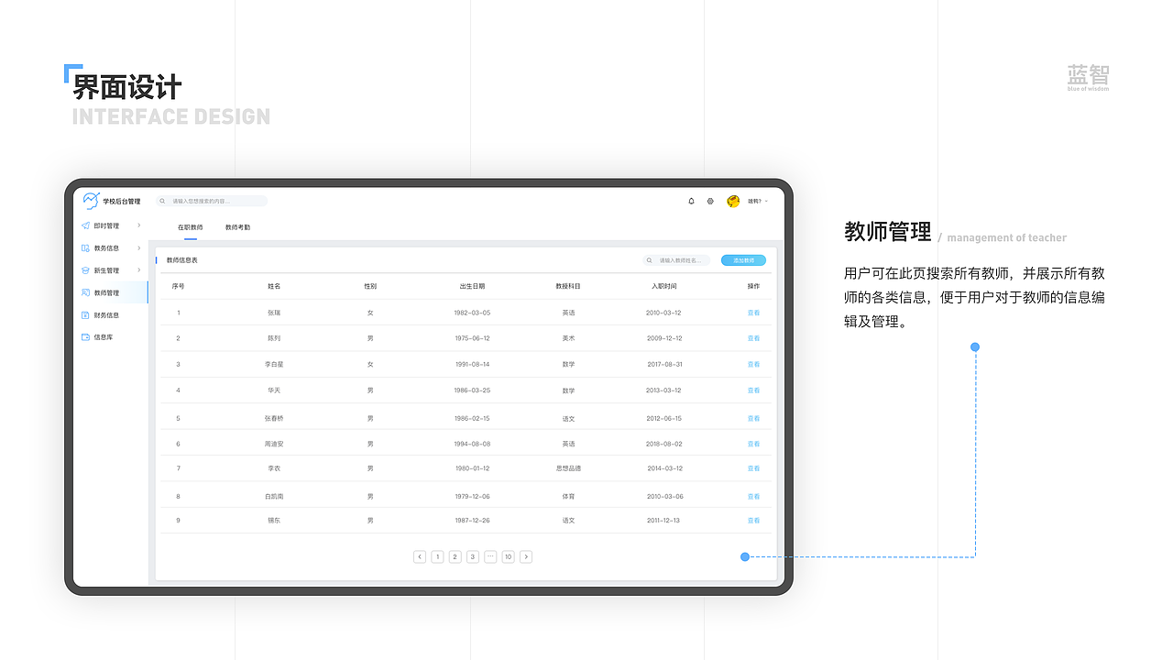Image resolution: width=1173 pixels, height=660 pixels.
Task: Expand the 教务信息 sidebar menu
Action: click(x=139, y=248)
